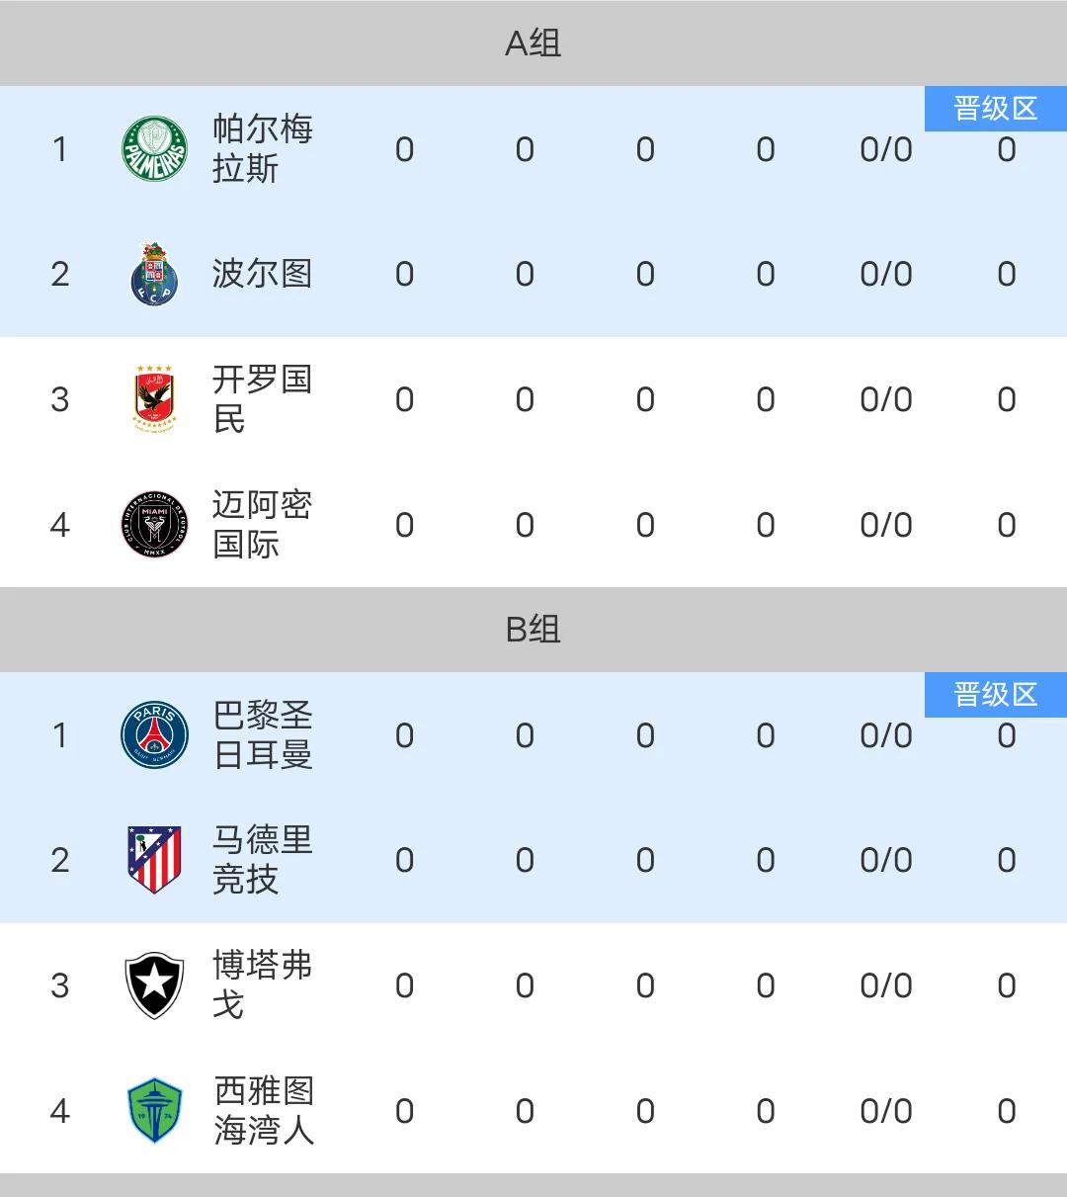Open the Al Ahly eagle crest

click(x=154, y=398)
